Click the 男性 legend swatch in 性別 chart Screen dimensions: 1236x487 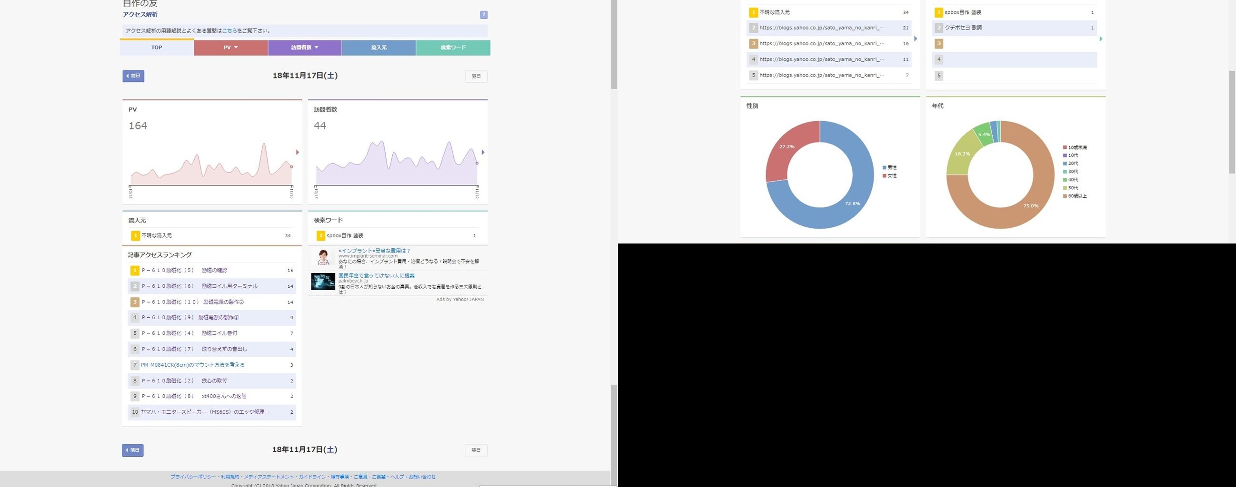pyautogui.click(x=884, y=168)
